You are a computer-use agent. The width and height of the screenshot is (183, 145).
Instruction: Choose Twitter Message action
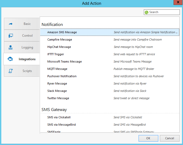click(x=110, y=98)
